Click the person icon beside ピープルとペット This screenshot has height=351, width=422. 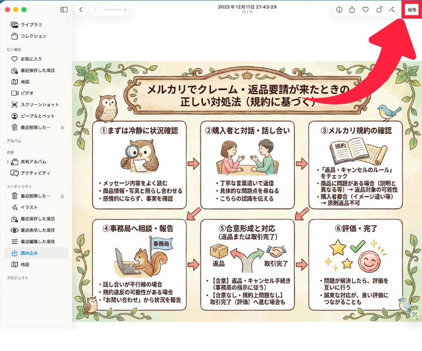15,116
